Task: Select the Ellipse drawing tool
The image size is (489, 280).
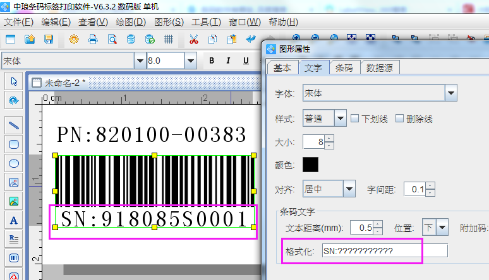Action: coord(13,163)
